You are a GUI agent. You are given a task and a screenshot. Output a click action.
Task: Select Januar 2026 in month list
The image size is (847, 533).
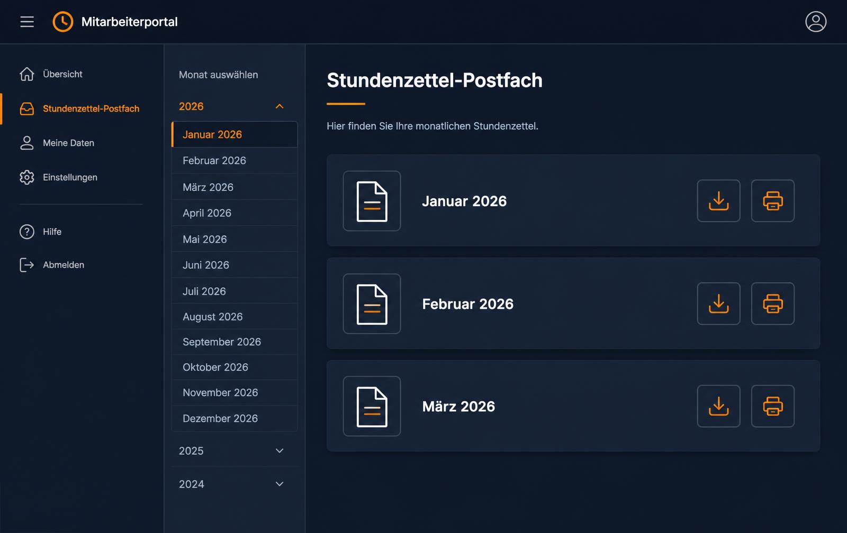(235, 134)
